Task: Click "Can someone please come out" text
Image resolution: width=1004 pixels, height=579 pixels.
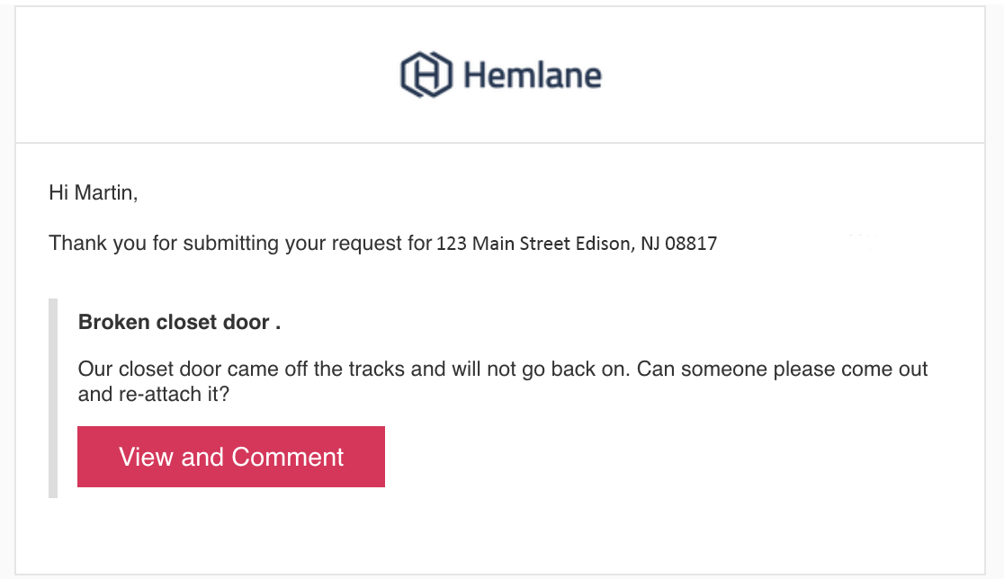Action: pyautogui.click(x=782, y=370)
